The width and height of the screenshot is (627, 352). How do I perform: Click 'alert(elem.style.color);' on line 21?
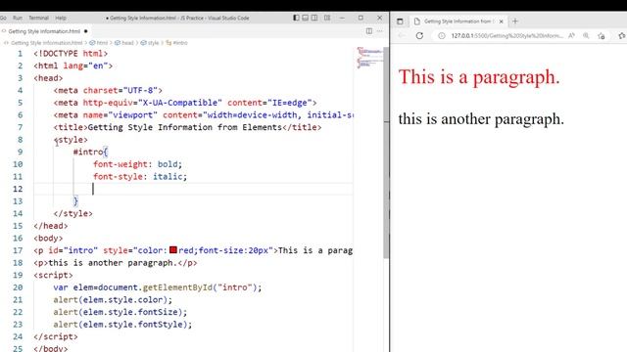coord(113,300)
